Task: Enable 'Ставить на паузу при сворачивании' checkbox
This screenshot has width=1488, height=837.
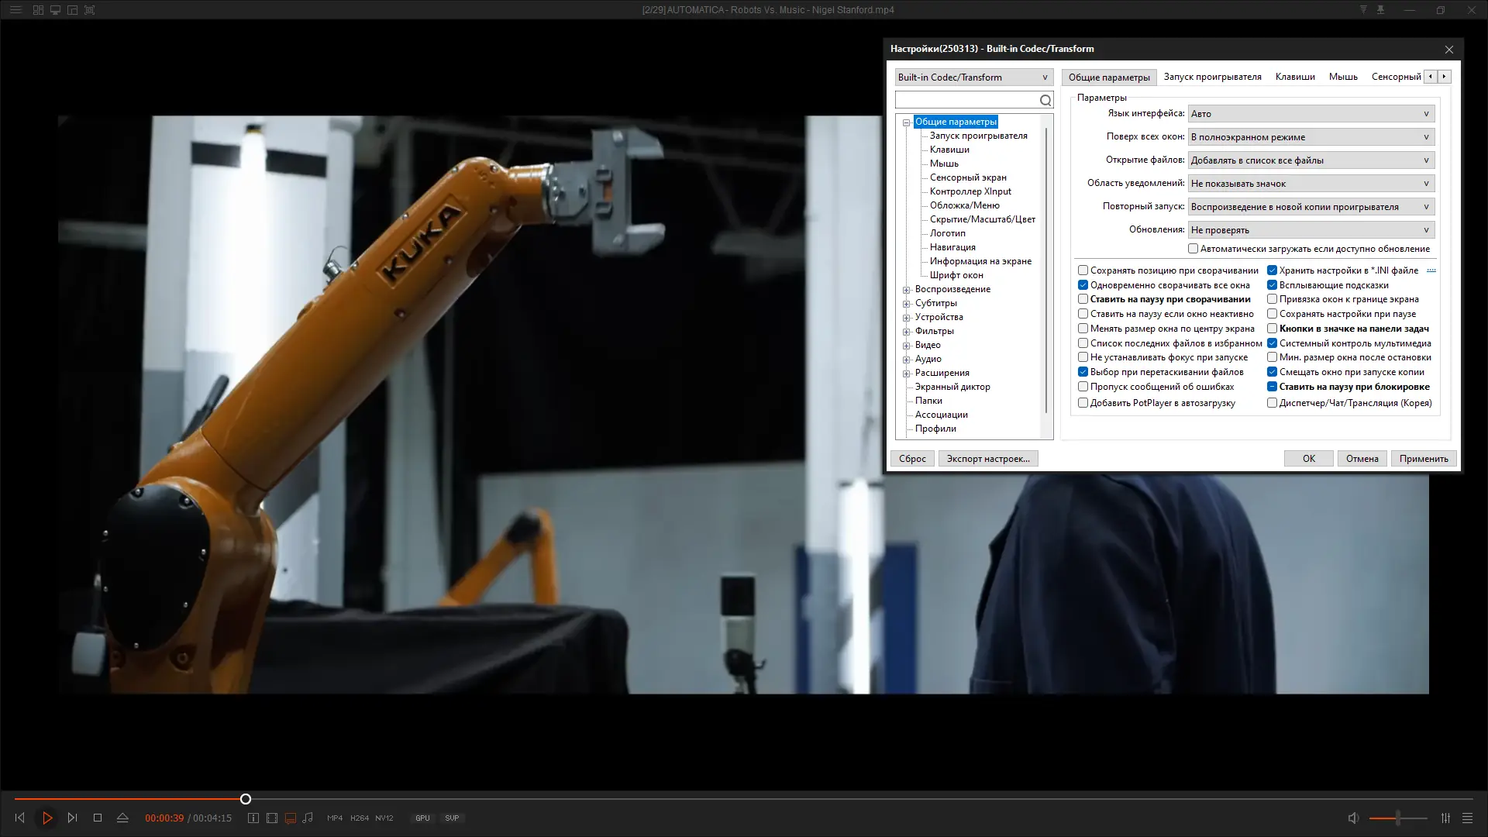Action: 1083,299
